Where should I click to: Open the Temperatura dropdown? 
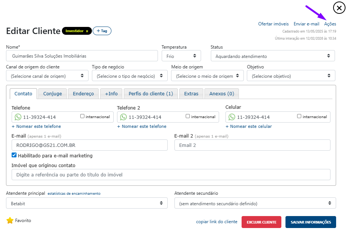pyautogui.click(x=181, y=56)
